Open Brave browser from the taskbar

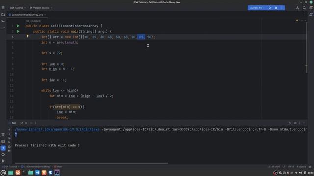point(44,173)
